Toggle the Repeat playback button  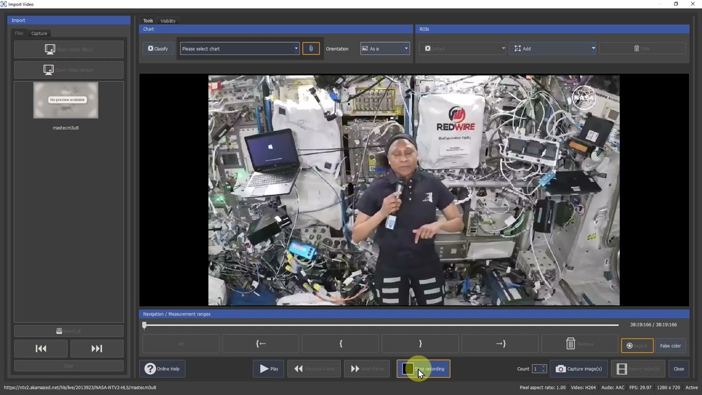[637, 346]
